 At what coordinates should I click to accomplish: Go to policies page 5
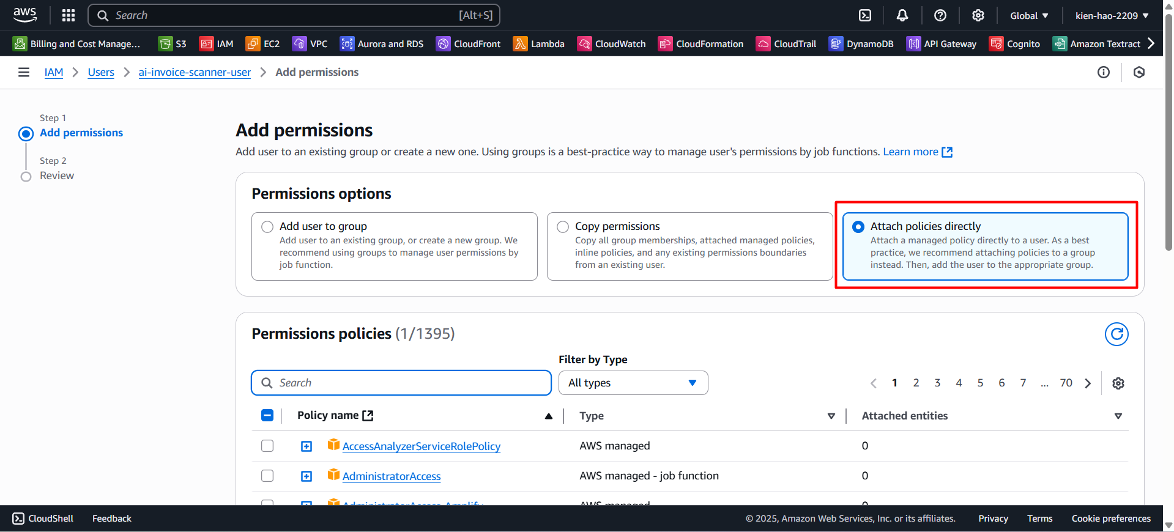tap(980, 383)
